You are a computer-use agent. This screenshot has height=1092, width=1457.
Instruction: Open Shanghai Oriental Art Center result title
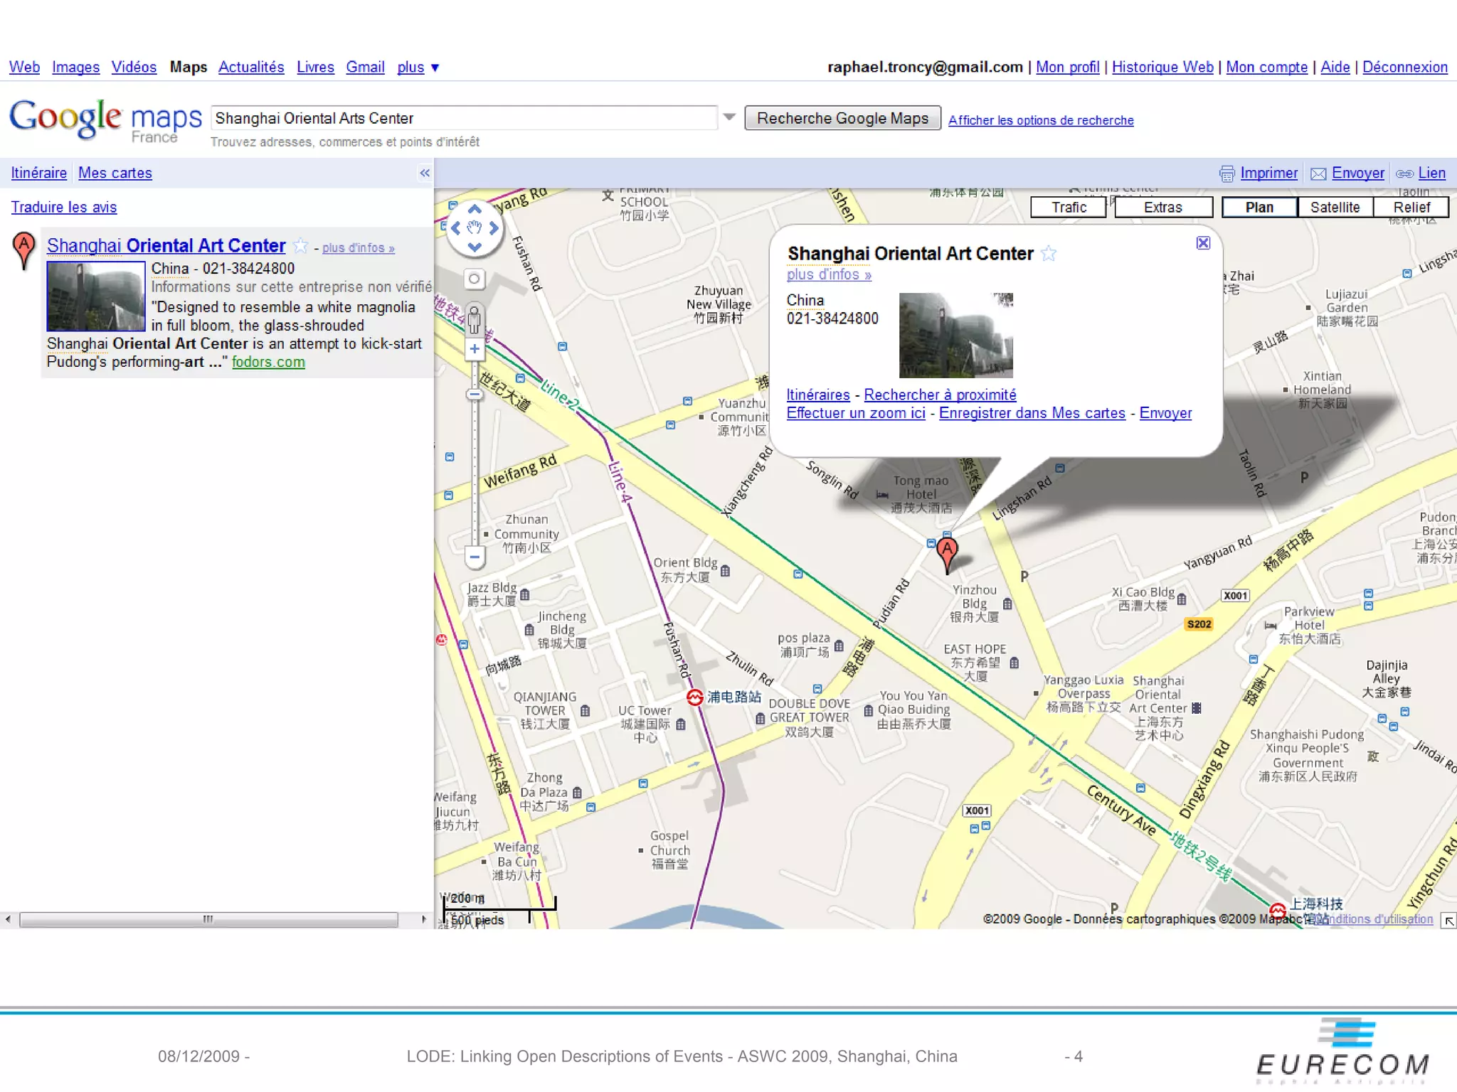click(x=166, y=245)
